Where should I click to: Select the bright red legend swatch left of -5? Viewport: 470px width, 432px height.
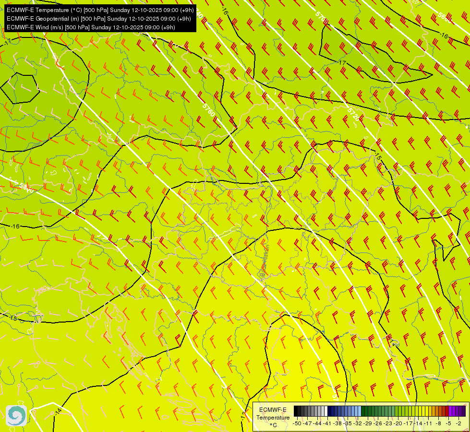447,411
